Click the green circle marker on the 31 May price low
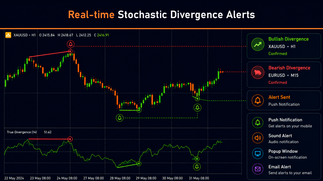 coord(197,99)
